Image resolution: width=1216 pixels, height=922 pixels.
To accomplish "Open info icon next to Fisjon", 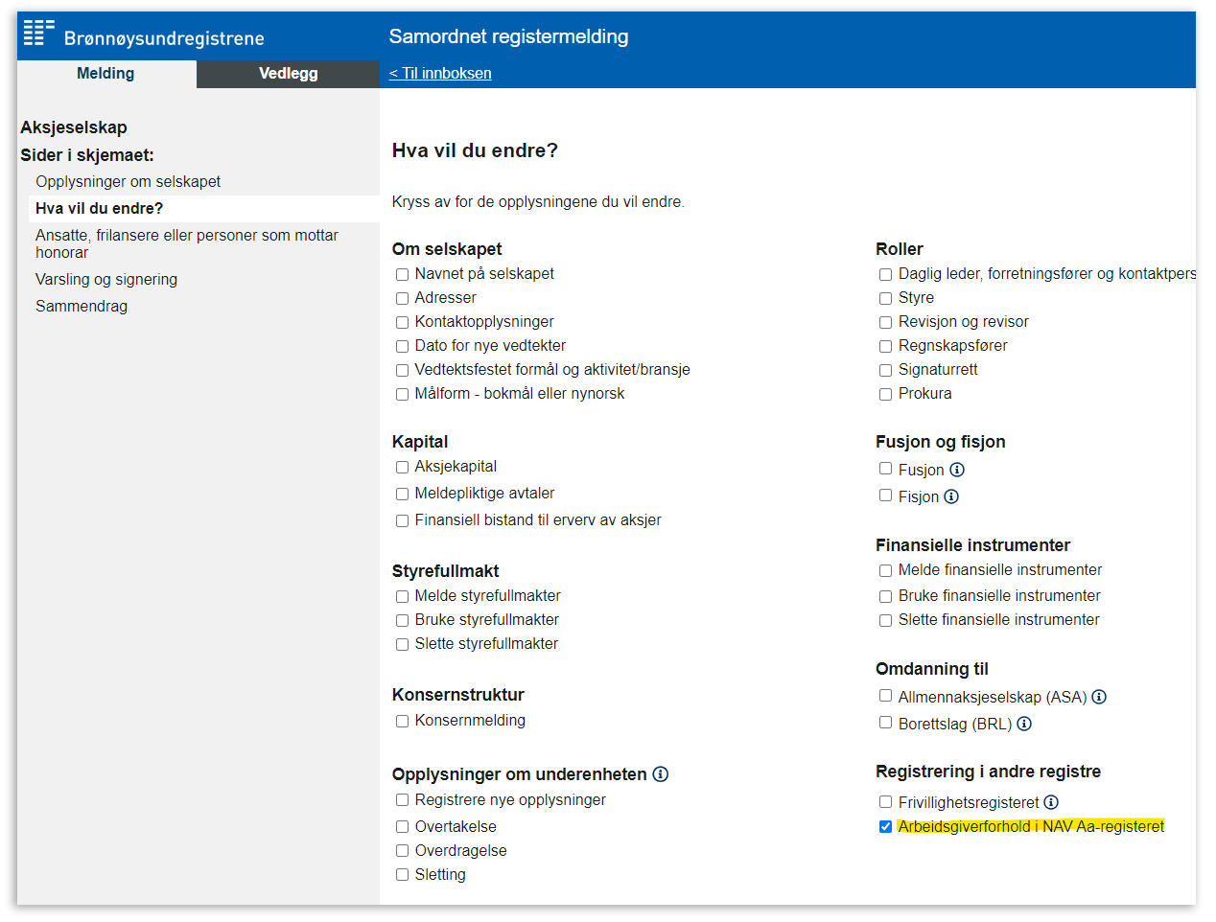I will coord(951,496).
